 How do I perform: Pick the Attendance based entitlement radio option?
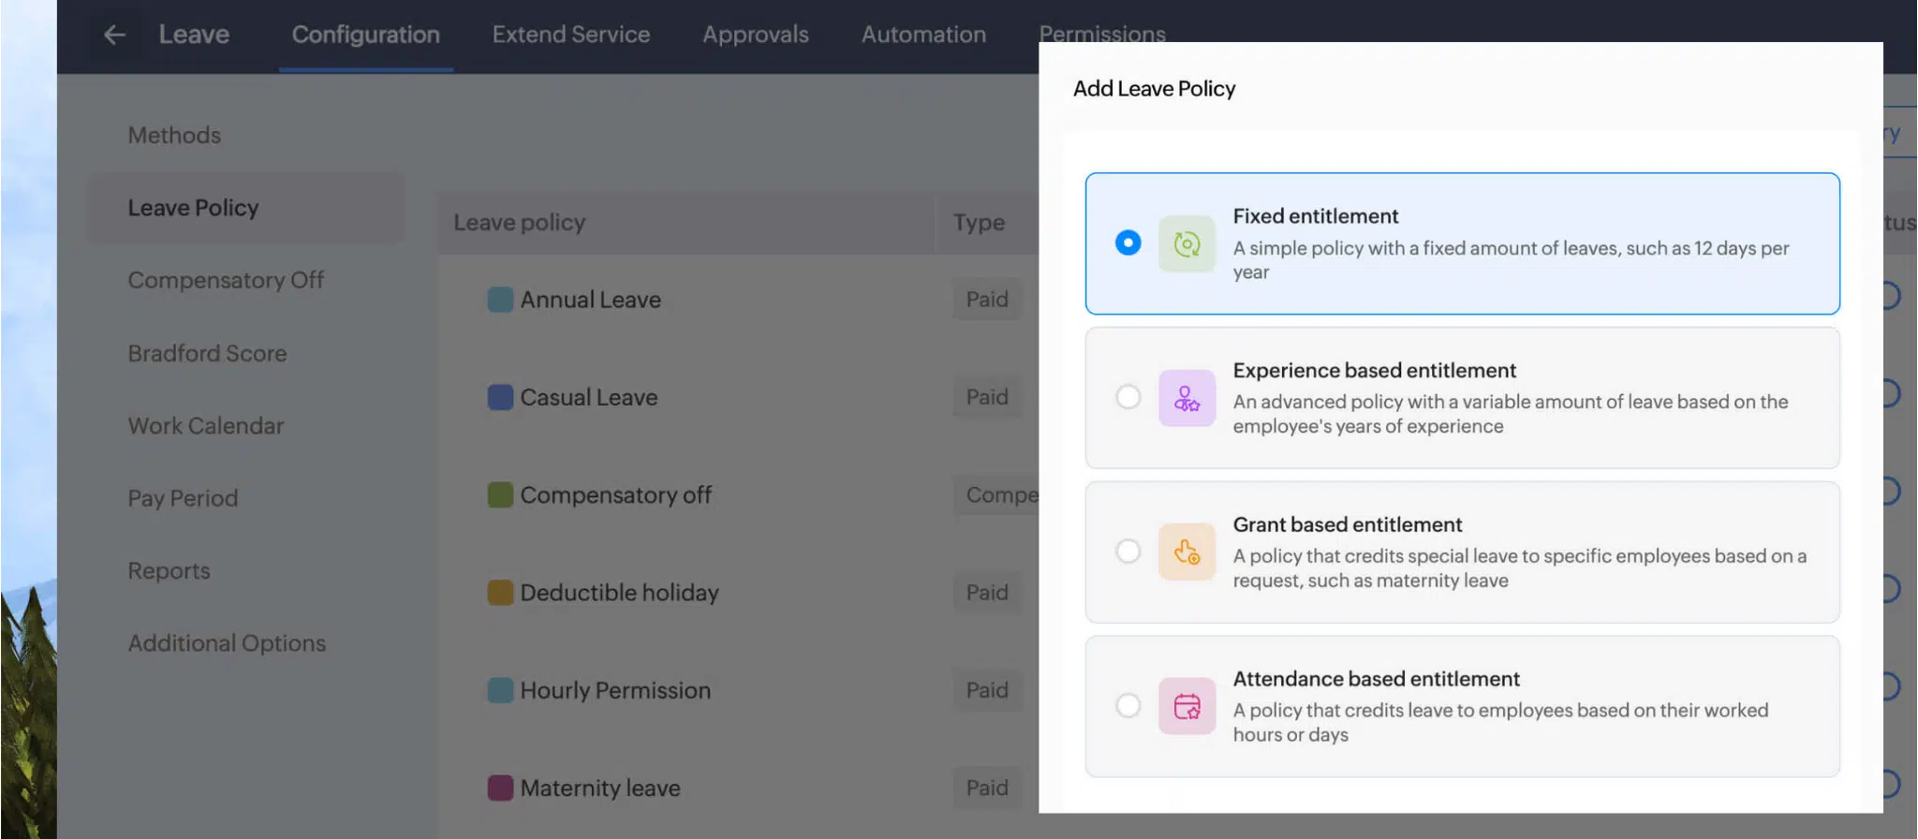click(1128, 705)
